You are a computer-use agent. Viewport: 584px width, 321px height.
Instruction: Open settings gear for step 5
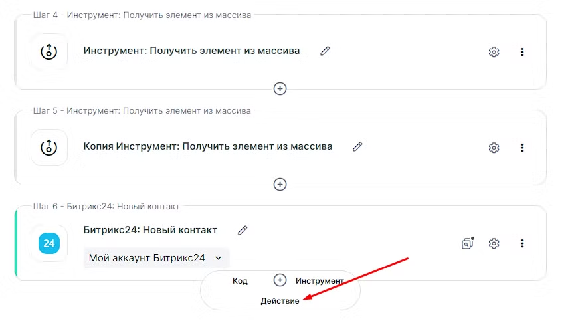(x=494, y=148)
